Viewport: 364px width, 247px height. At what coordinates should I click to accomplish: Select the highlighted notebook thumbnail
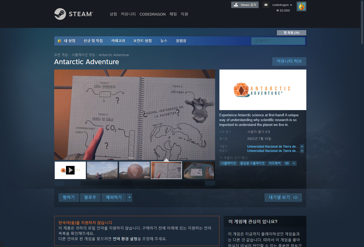[166, 170]
